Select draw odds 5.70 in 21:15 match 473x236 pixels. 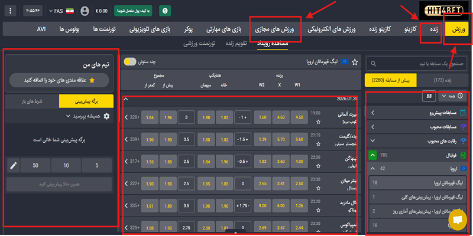pos(281,140)
